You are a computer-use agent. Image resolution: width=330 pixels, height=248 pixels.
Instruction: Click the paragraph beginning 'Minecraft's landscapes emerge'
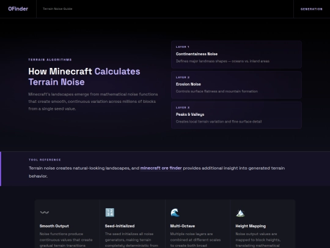[x=93, y=102]
